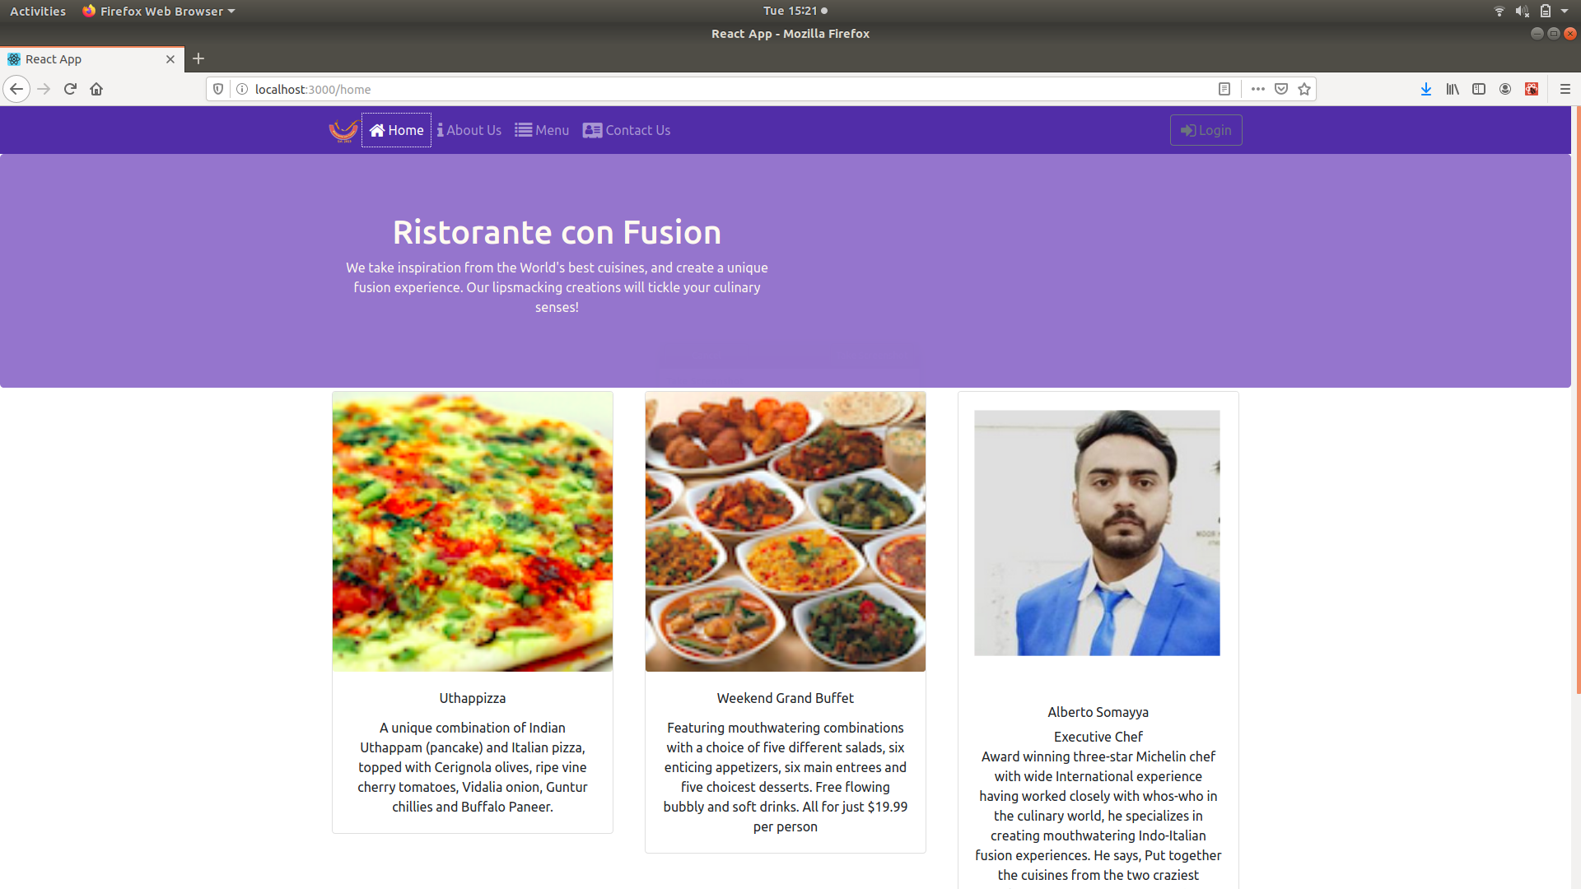1581x889 pixels.
Task: Save page to Pocket
Action: (1281, 89)
